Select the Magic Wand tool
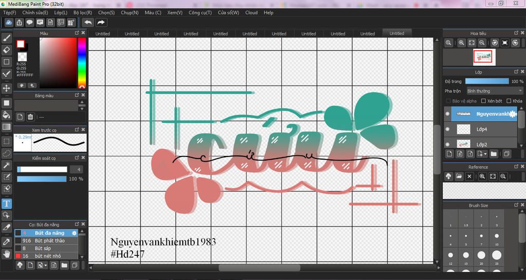This screenshot has height=280, width=526. pos(6,165)
